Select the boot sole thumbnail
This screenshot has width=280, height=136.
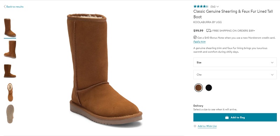coord(10,114)
